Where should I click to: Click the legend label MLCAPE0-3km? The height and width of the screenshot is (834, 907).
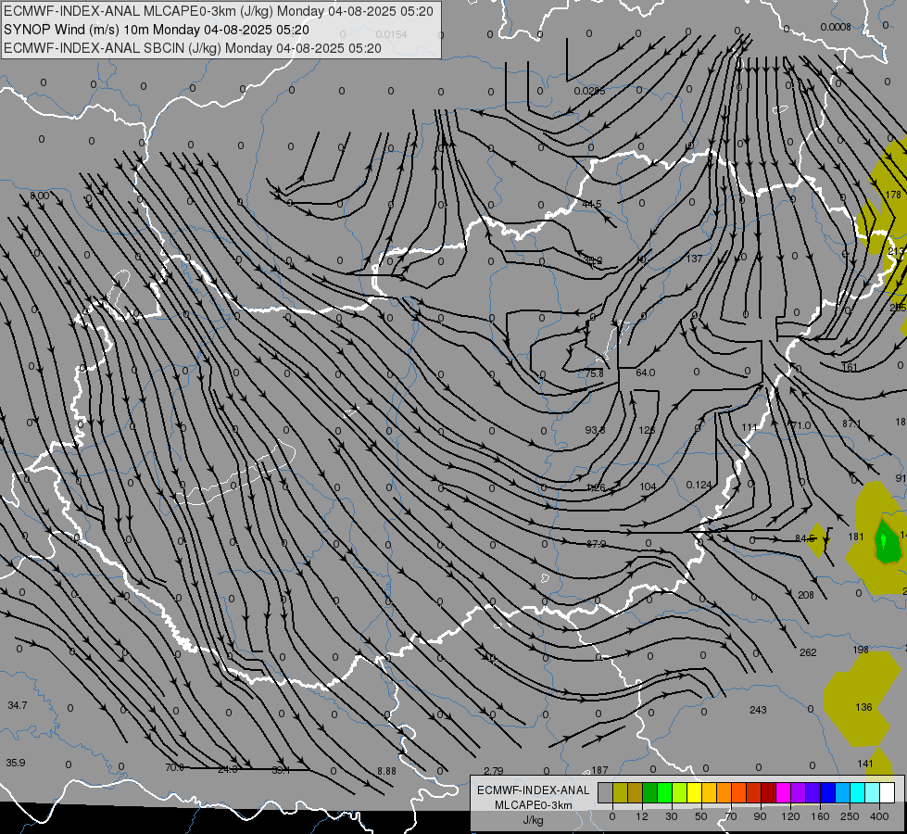(534, 805)
